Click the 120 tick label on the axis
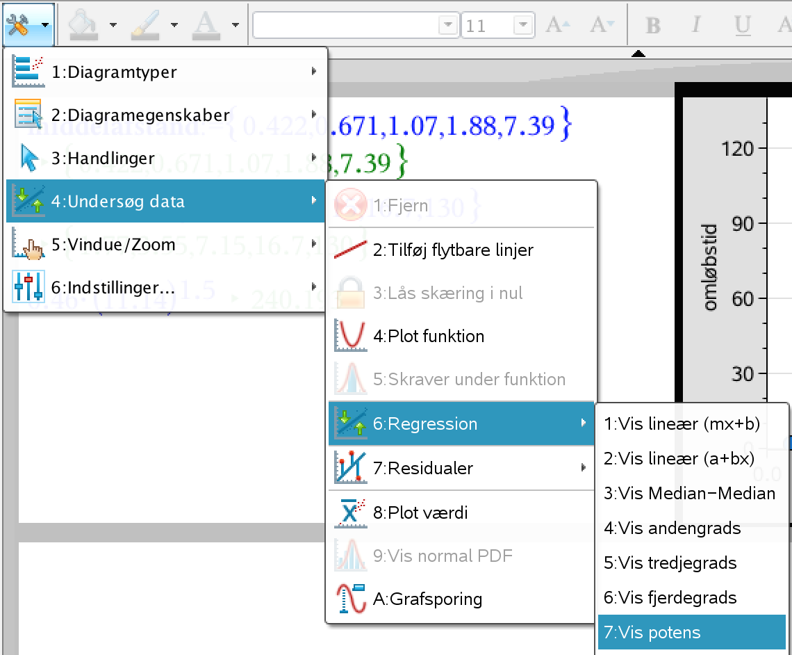The image size is (792, 655). (x=737, y=149)
